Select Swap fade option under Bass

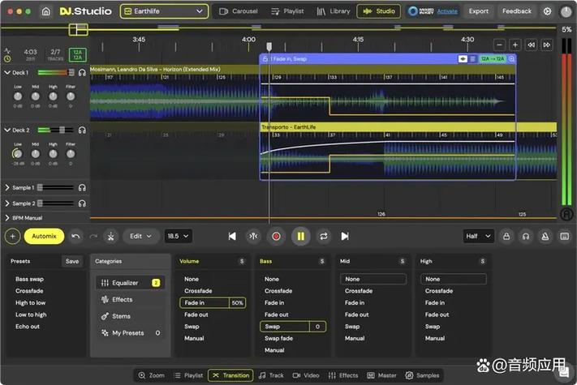point(278,338)
